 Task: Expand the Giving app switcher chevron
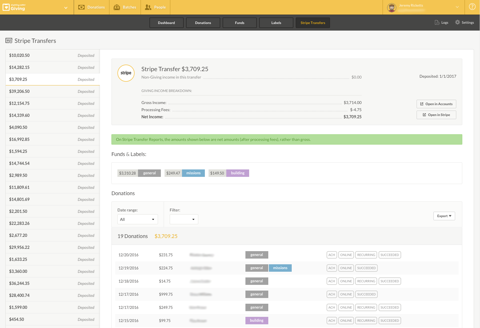pyautogui.click(x=66, y=8)
